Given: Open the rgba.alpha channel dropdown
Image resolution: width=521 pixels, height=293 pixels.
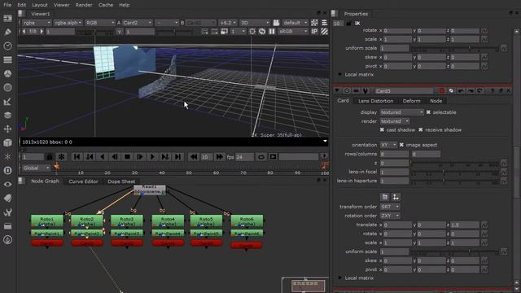Looking at the screenshot, I should 68,23.
